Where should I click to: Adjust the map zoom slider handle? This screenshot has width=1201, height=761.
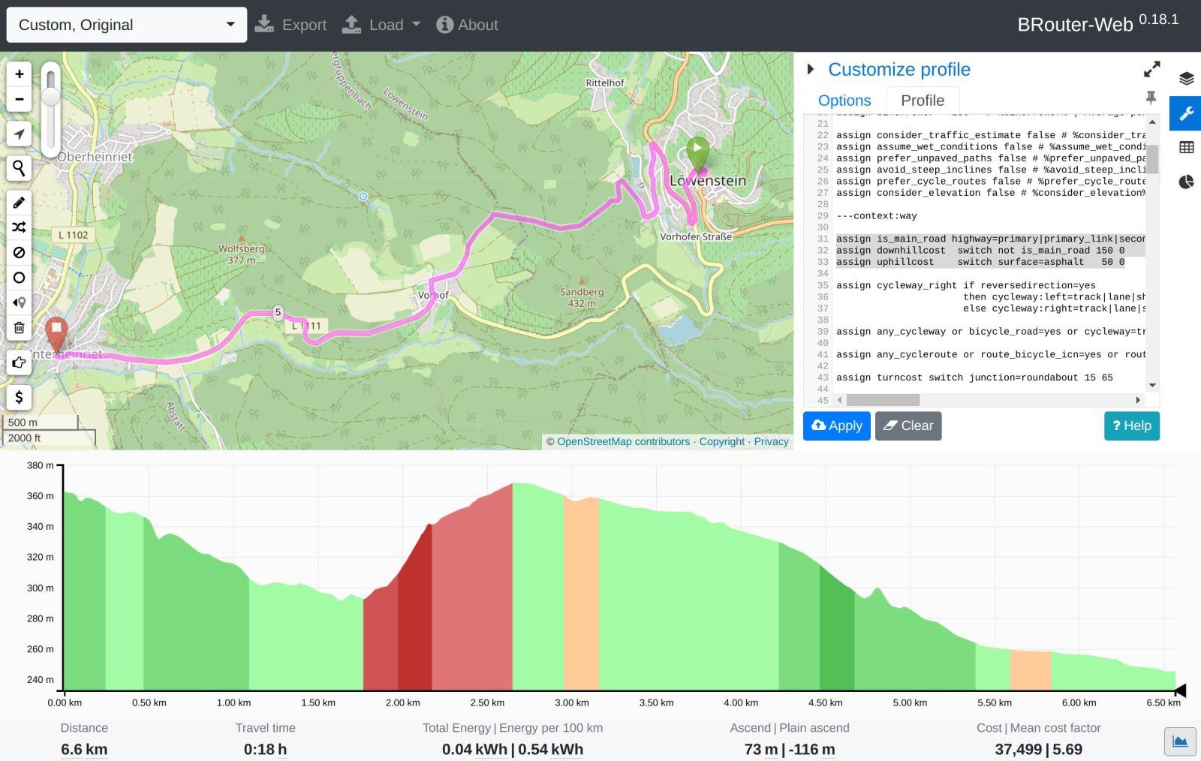50,97
